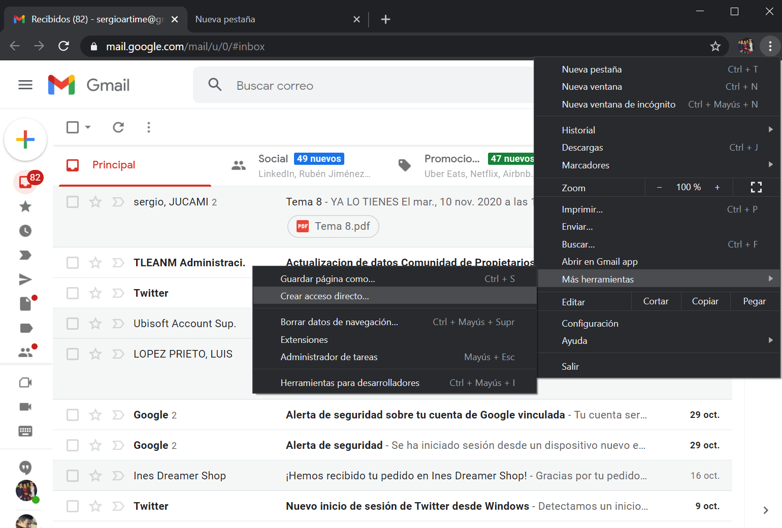Screen dimensions: 782x528
Task: Click the Pegar edit button
Action: pos(755,301)
